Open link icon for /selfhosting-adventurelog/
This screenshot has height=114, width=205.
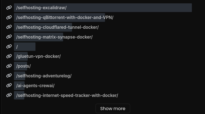point(9,76)
